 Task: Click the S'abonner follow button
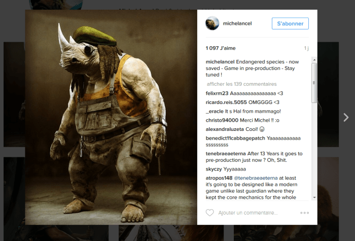[x=290, y=23]
